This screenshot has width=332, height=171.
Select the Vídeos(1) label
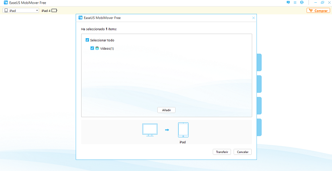coord(107,49)
